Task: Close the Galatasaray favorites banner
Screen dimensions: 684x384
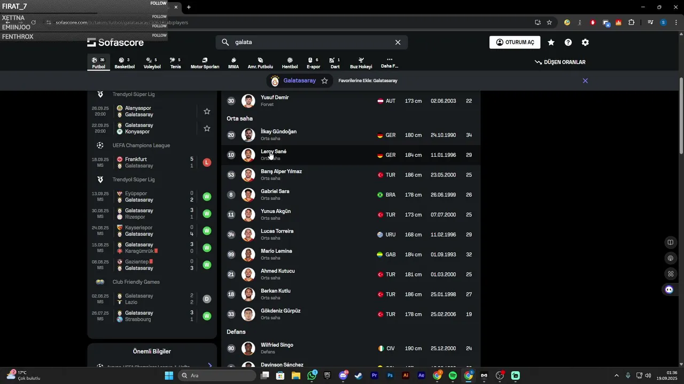Action: pos(585,81)
